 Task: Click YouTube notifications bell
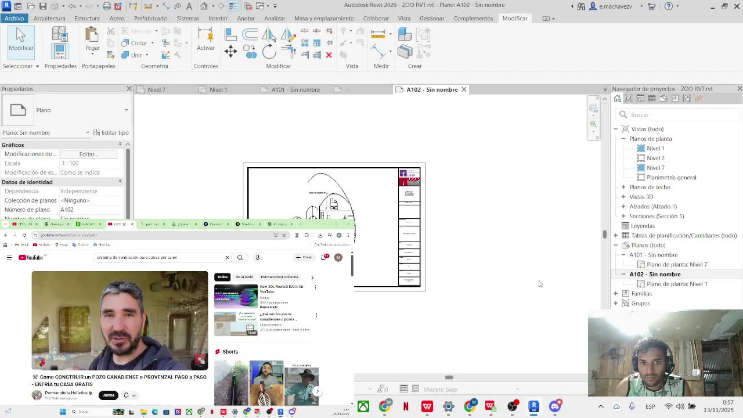coord(324,257)
